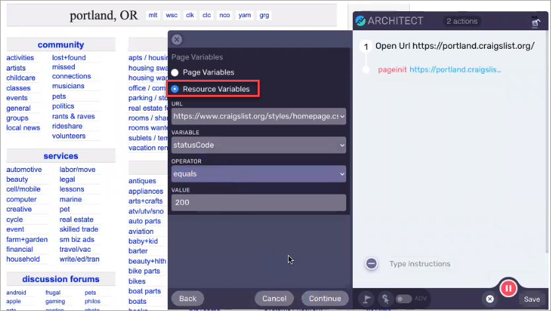Open the housing swap link

click(x=148, y=68)
